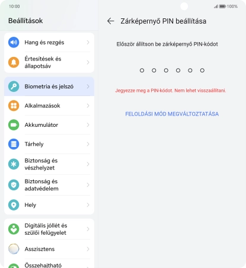Select the Tárhely storage icon
This screenshot has width=246, height=268.
pos(14,144)
